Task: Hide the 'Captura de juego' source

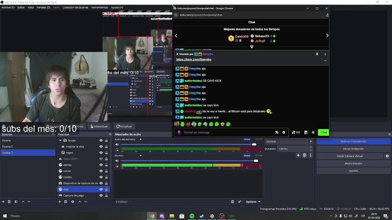Action: pos(101,196)
